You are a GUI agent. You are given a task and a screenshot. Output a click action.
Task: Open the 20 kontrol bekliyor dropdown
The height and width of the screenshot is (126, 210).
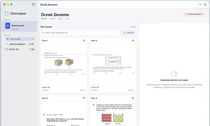[x=194, y=14]
